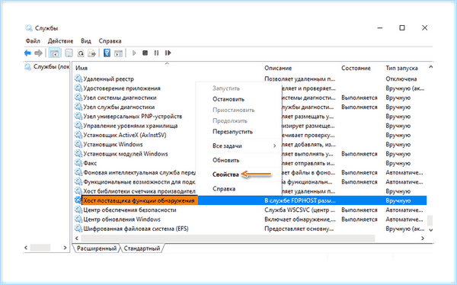Click the В службе FDPHOST description cell
This screenshot has width=457, height=285.
(300, 200)
